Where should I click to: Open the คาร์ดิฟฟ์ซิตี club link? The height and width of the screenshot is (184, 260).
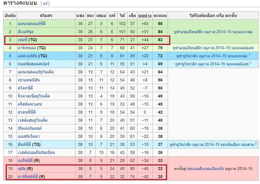point(28,177)
